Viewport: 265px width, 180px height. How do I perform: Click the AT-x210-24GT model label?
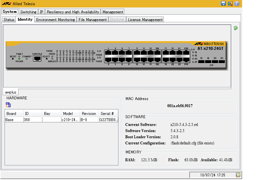pyautogui.click(x=210, y=48)
